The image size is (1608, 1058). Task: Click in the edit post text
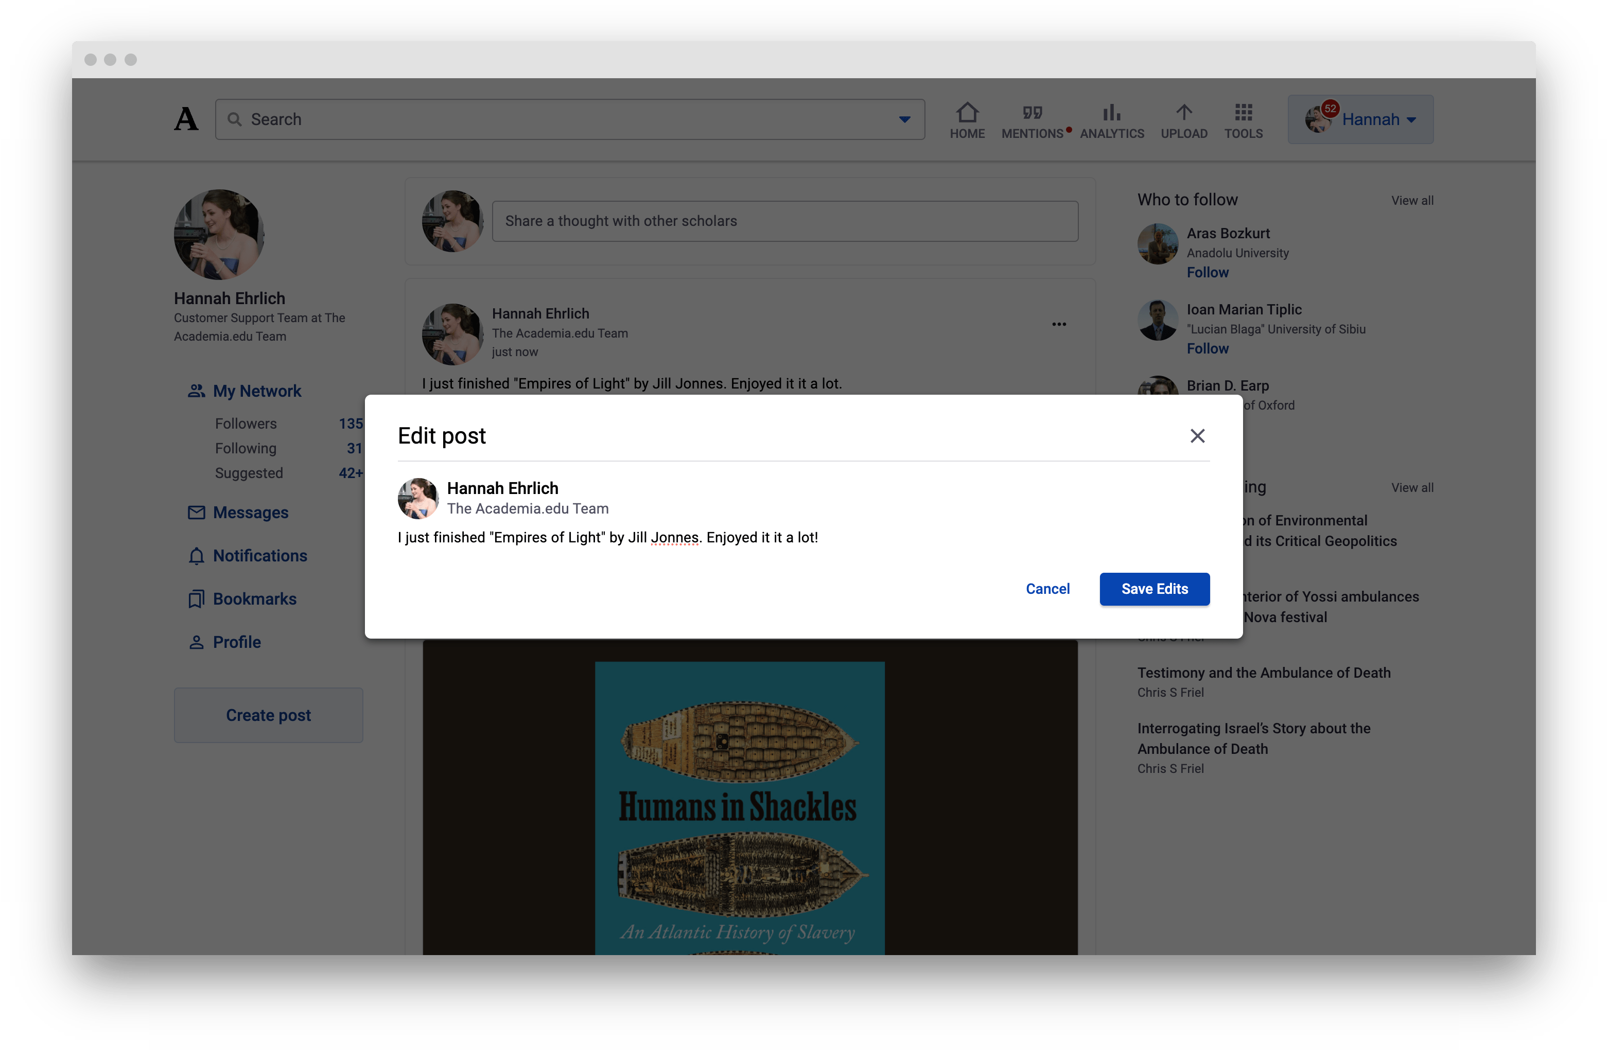point(607,538)
